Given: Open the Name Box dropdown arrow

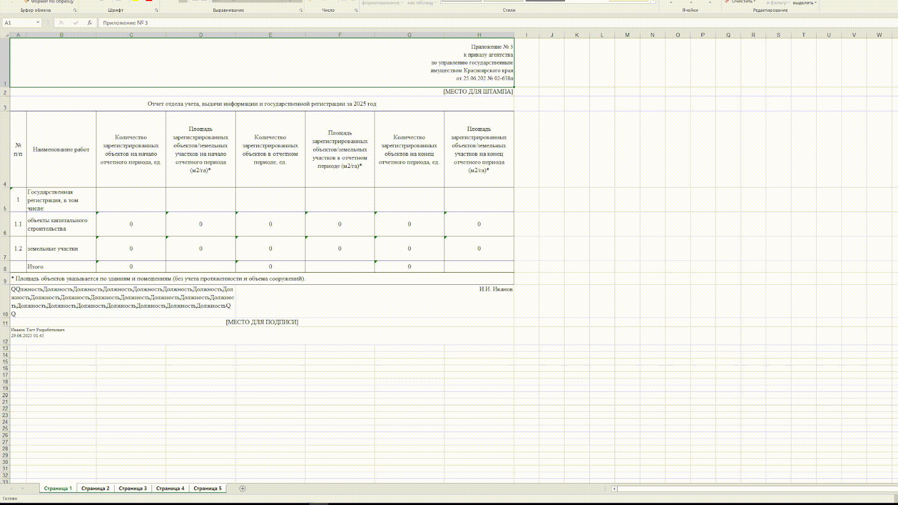Looking at the screenshot, I should pos(37,22).
